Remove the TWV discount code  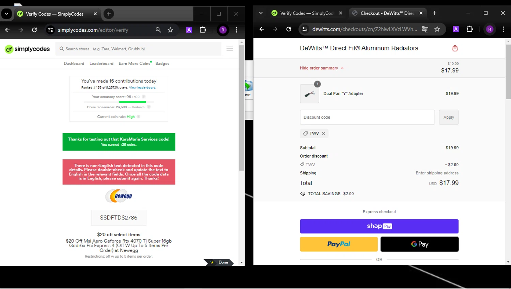pos(324,134)
